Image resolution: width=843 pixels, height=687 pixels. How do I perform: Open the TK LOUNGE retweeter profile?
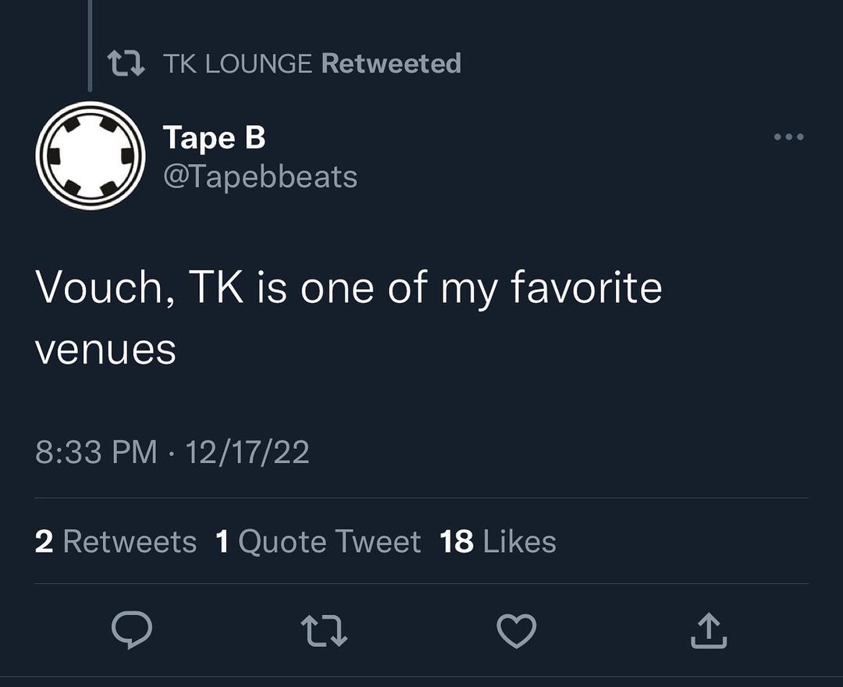point(238,63)
